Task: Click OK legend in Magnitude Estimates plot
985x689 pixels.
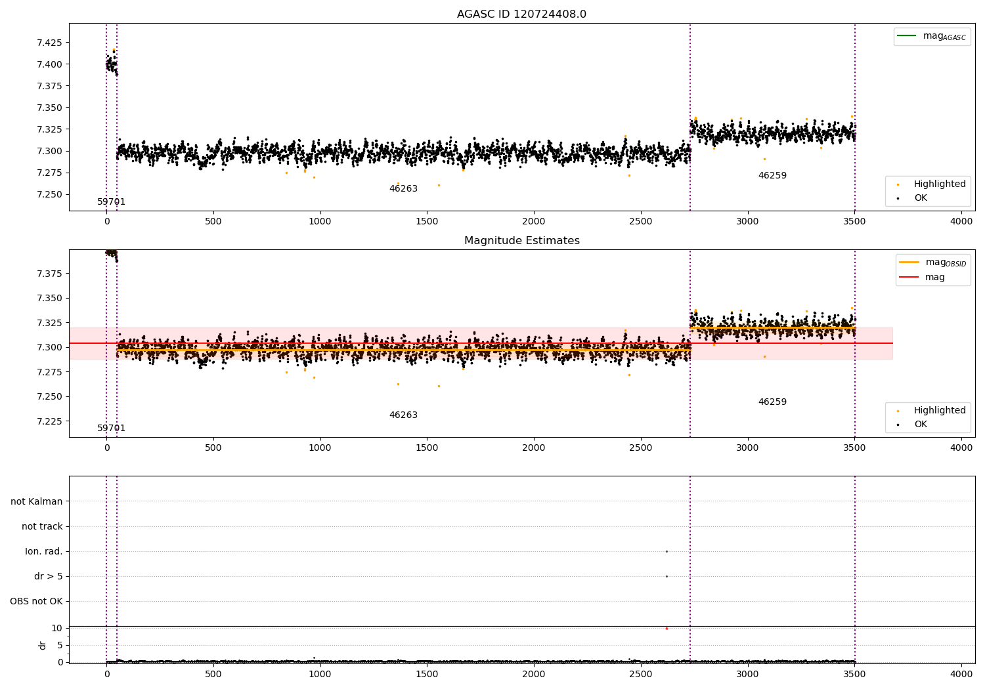Action: 911,424
